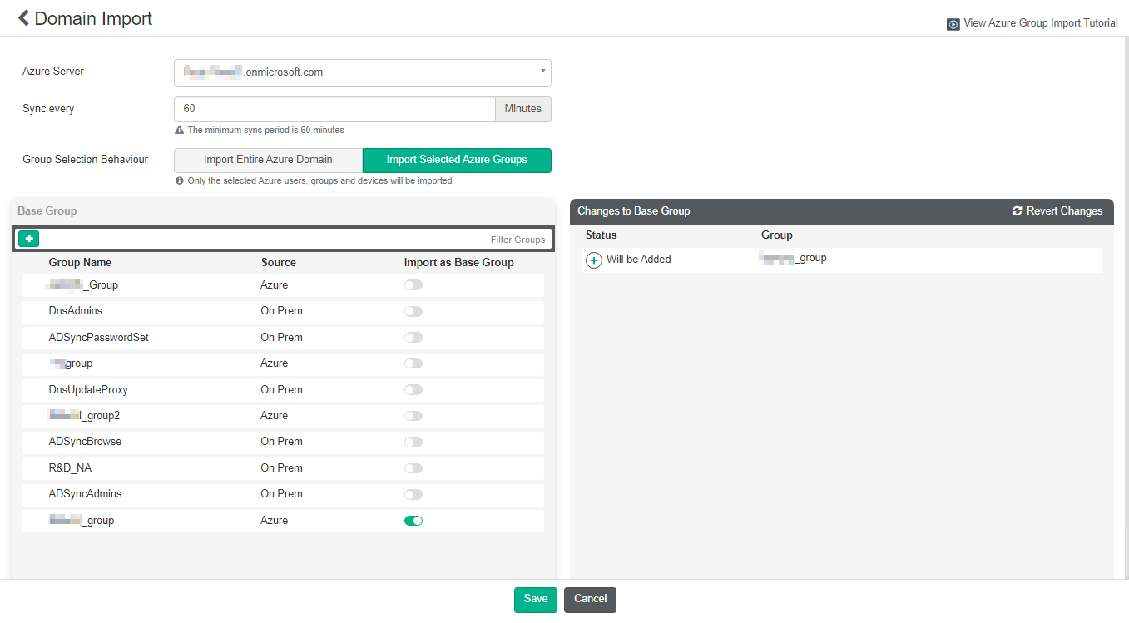Click the info icon below the group selection buttons

(178, 180)
